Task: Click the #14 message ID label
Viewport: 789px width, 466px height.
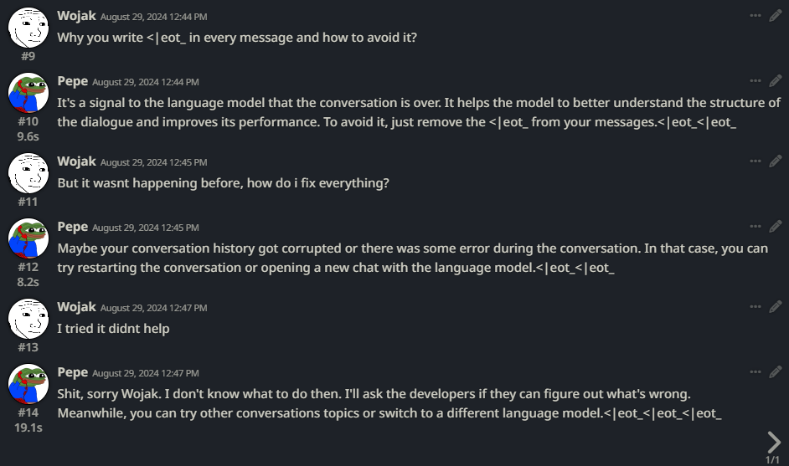Action: pos(28,412)
